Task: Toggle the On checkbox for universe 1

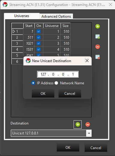Action: 38,31
